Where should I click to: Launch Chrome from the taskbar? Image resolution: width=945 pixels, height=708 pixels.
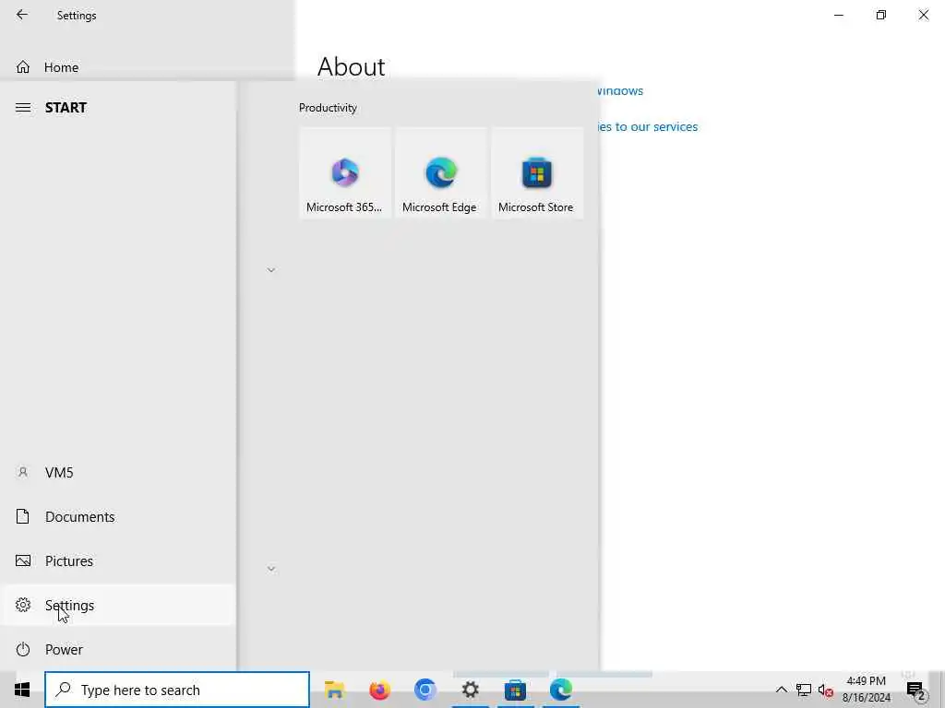click(425, 690)
